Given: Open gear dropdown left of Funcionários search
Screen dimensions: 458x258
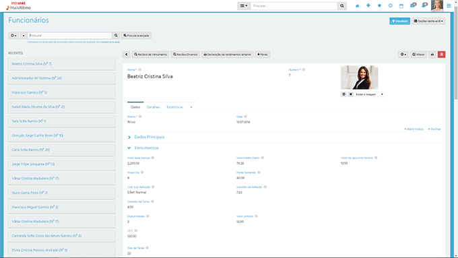Looking at the screenshot, I should (x=13, y=36).
